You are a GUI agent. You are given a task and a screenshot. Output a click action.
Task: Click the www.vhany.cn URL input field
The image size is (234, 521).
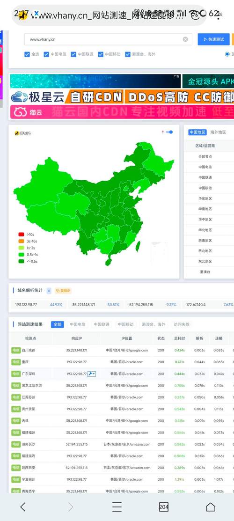[108, 39]
